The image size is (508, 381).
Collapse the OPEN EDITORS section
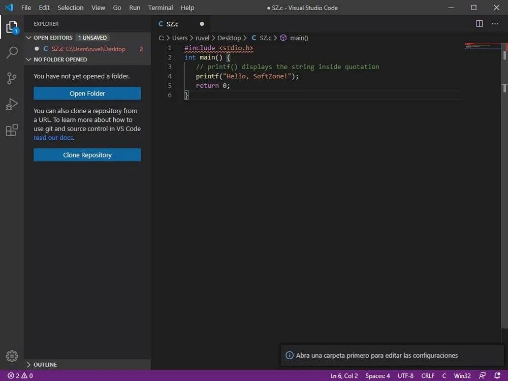point(29,37)
